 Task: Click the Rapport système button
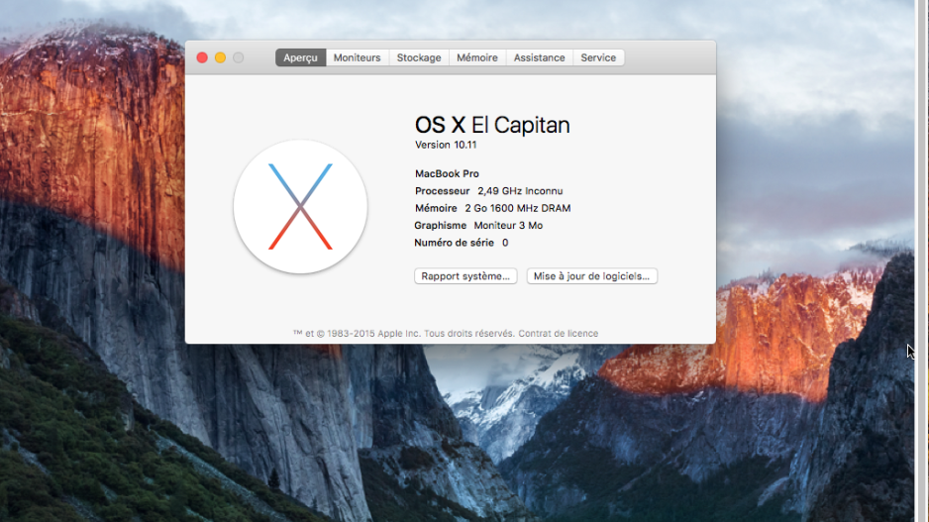click(465, 276)
